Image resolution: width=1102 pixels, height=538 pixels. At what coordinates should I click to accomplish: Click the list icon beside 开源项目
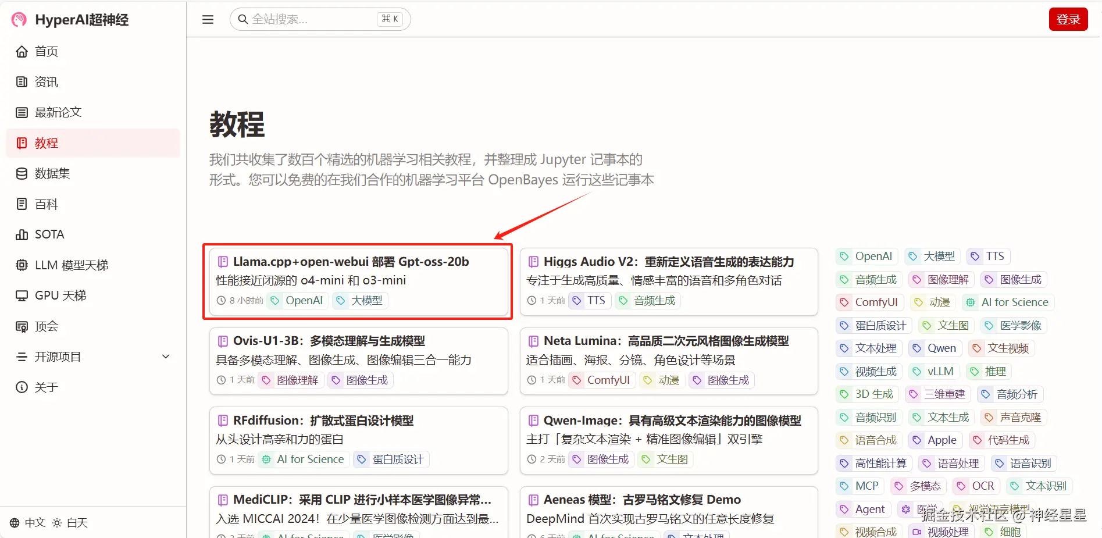22,357
